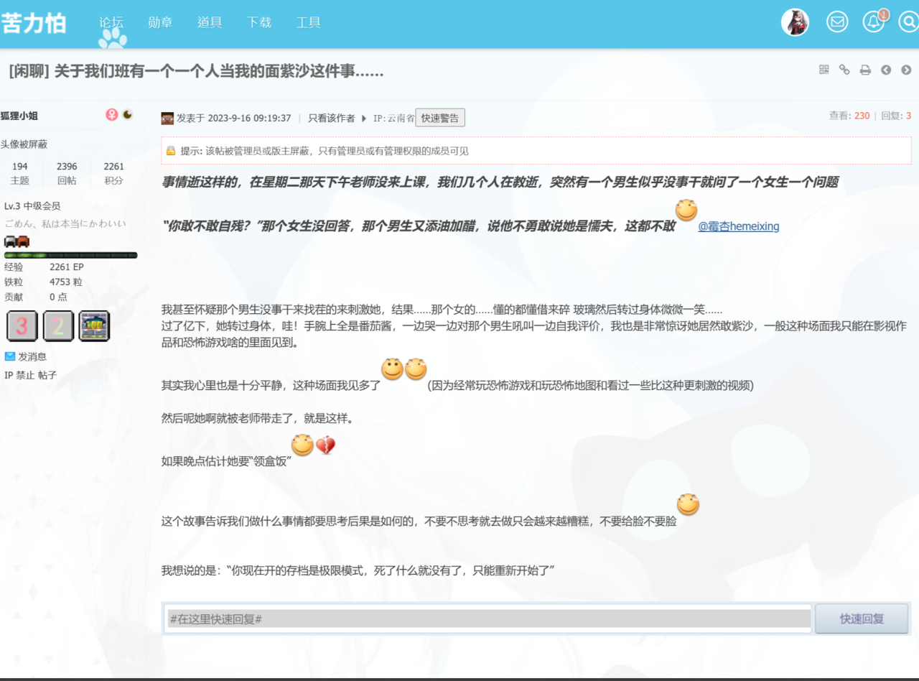Show the thread QR code icon
This screenshot has width=919, height=681.
824,70
